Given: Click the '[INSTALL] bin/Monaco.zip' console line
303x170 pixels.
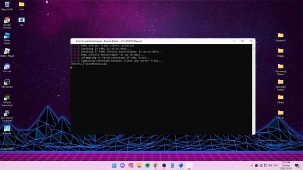Looking at the screenshot, I should click(x=89, y=64).
